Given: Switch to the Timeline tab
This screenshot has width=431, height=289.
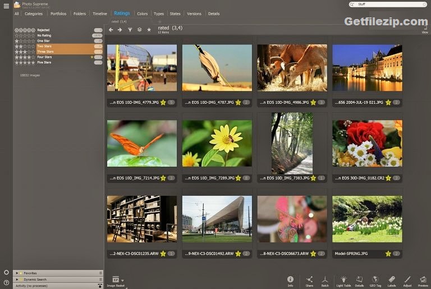Looking at the screenshot, I should click(100, 13).
